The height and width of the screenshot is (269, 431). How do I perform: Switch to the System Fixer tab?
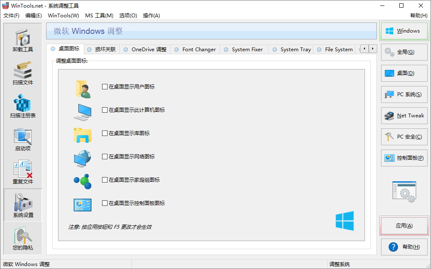coord(244,49)
